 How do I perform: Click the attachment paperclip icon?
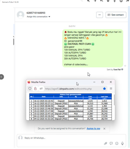tap(105, 143)
